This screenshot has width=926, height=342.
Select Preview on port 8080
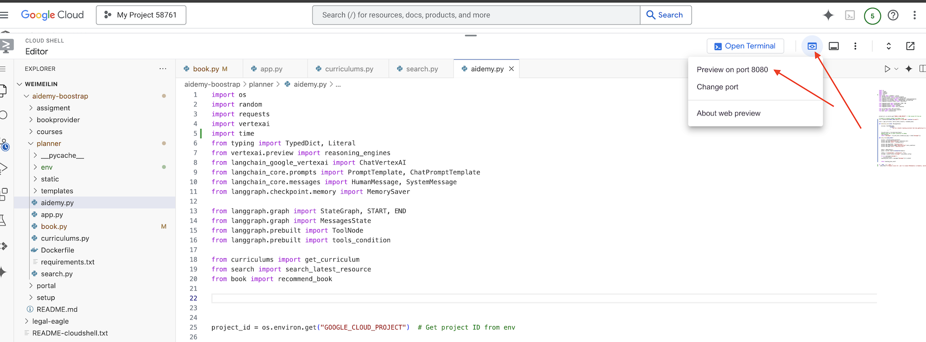click(x=732, y=70)
